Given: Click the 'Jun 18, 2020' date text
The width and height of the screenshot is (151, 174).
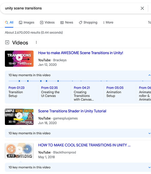Looking at the screenshot, I should click(x=48, y=123).
